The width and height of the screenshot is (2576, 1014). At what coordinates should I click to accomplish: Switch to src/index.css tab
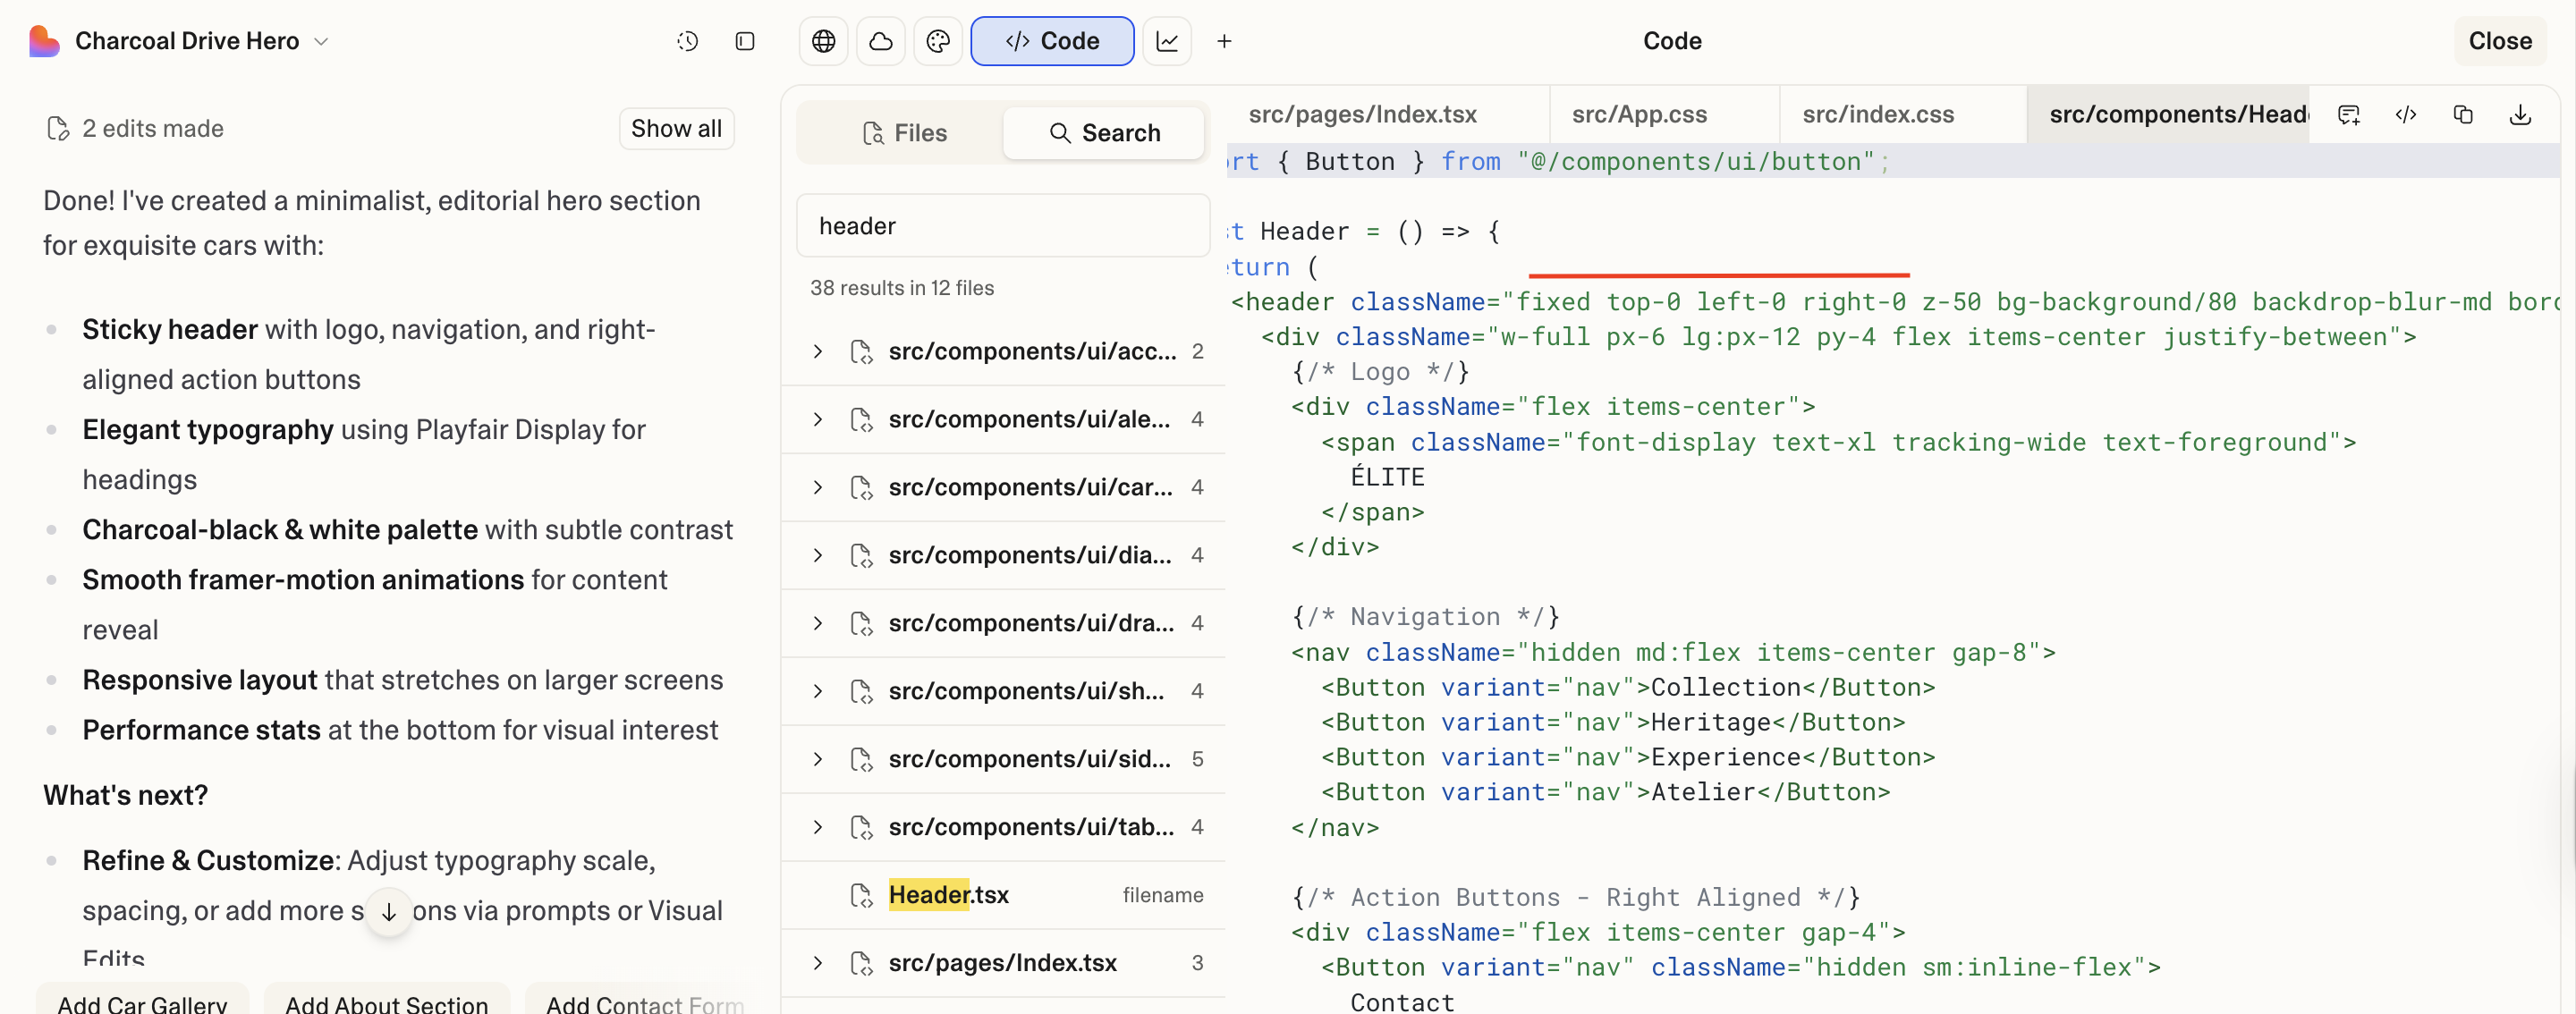[1877, 115]
